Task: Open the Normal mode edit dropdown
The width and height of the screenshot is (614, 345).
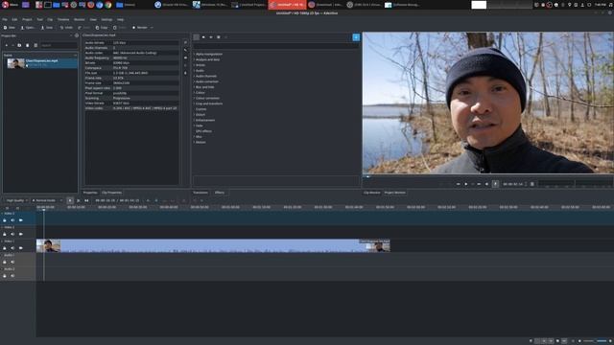Action: [x=47, y=200]
